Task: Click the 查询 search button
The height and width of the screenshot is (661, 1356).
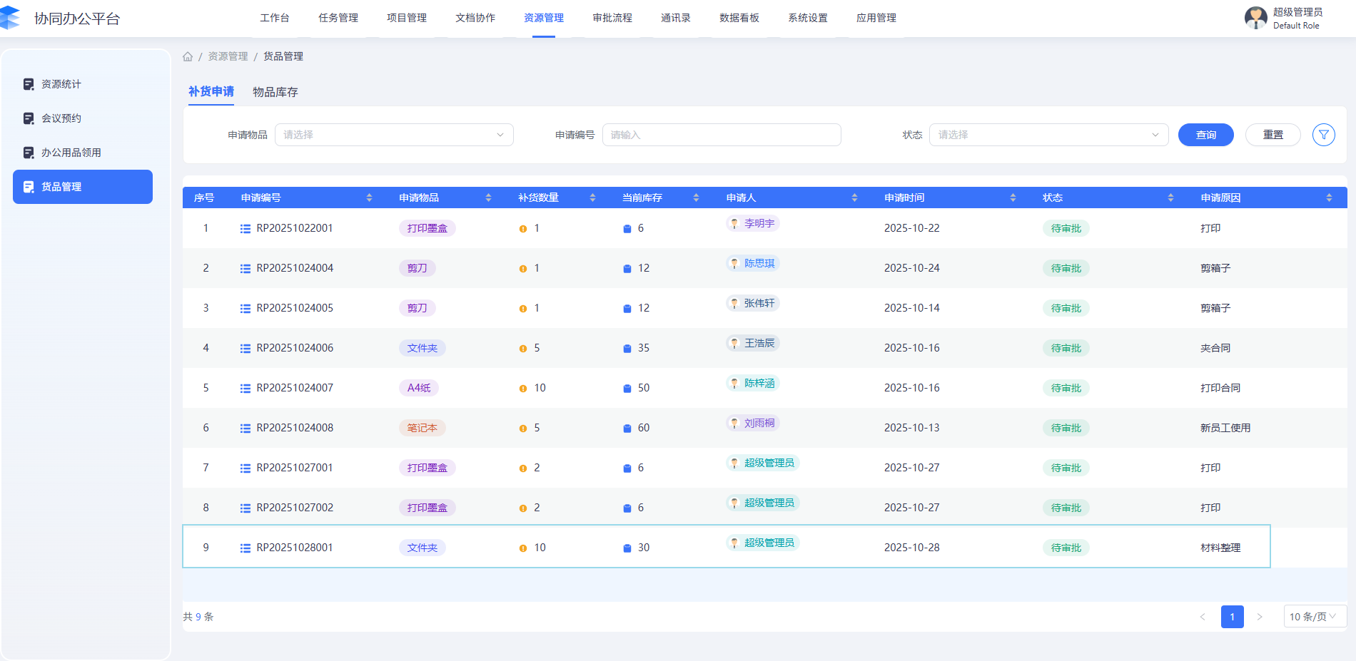Action: click(1205, 135)
